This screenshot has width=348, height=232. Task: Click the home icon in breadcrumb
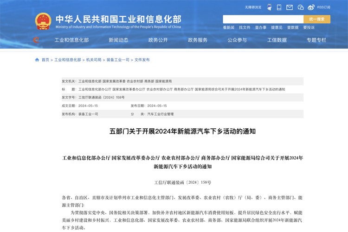pyautogui.click(x=37, y=60)
